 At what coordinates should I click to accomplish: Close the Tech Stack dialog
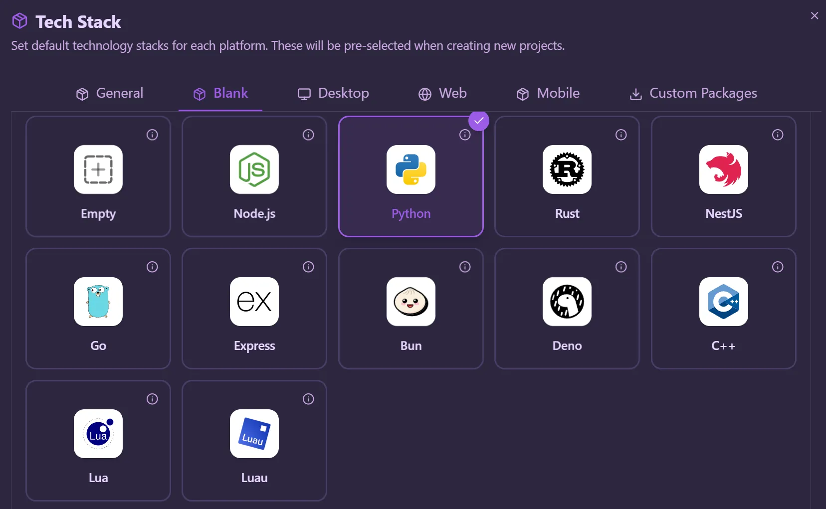(x=815, y=15)
